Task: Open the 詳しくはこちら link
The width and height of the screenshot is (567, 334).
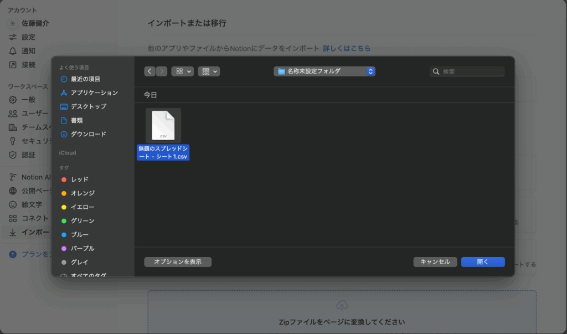Action: pyautogui.click(x=347, y=48)
